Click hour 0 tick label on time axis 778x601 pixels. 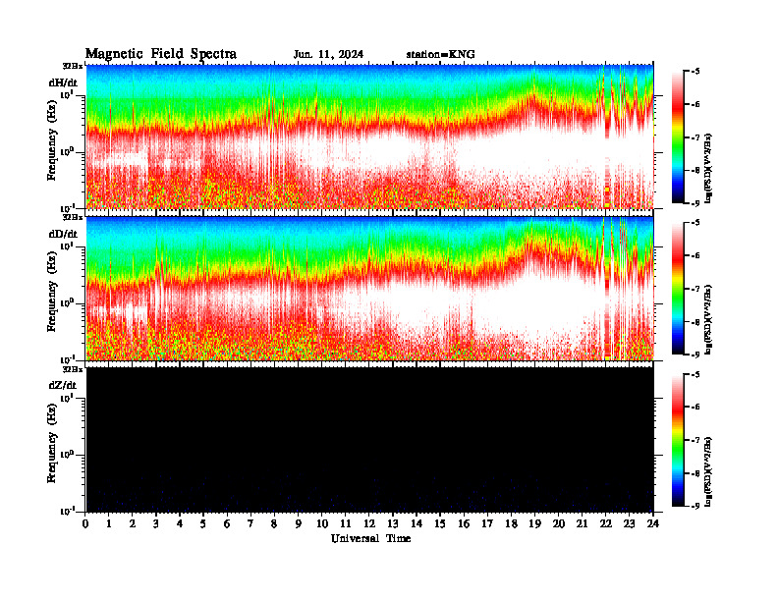point(85,524)
